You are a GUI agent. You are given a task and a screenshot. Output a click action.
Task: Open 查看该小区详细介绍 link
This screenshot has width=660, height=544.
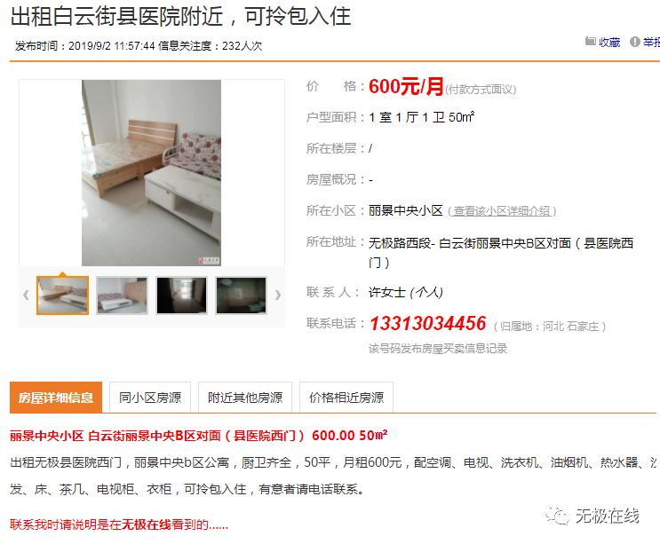[502, 210]
